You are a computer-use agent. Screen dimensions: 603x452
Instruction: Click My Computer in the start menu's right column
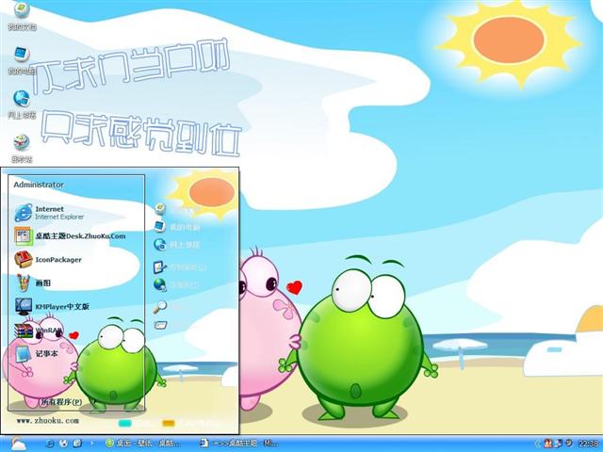177,227
